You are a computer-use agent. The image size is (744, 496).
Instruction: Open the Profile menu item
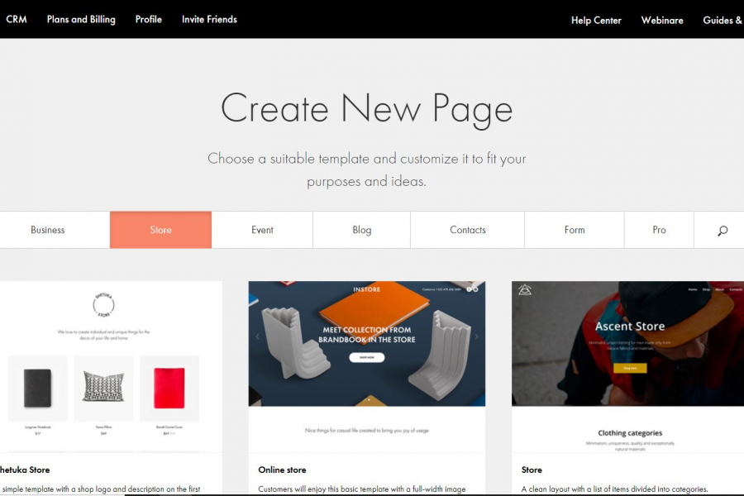coord(149,20)
